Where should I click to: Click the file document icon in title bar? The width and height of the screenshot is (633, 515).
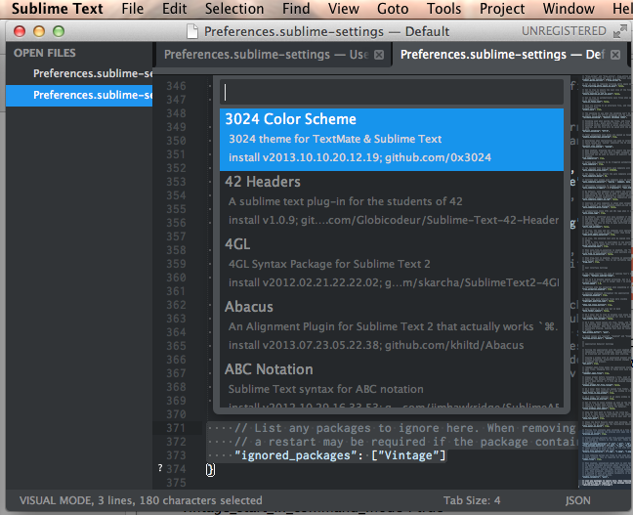[192, 31]
